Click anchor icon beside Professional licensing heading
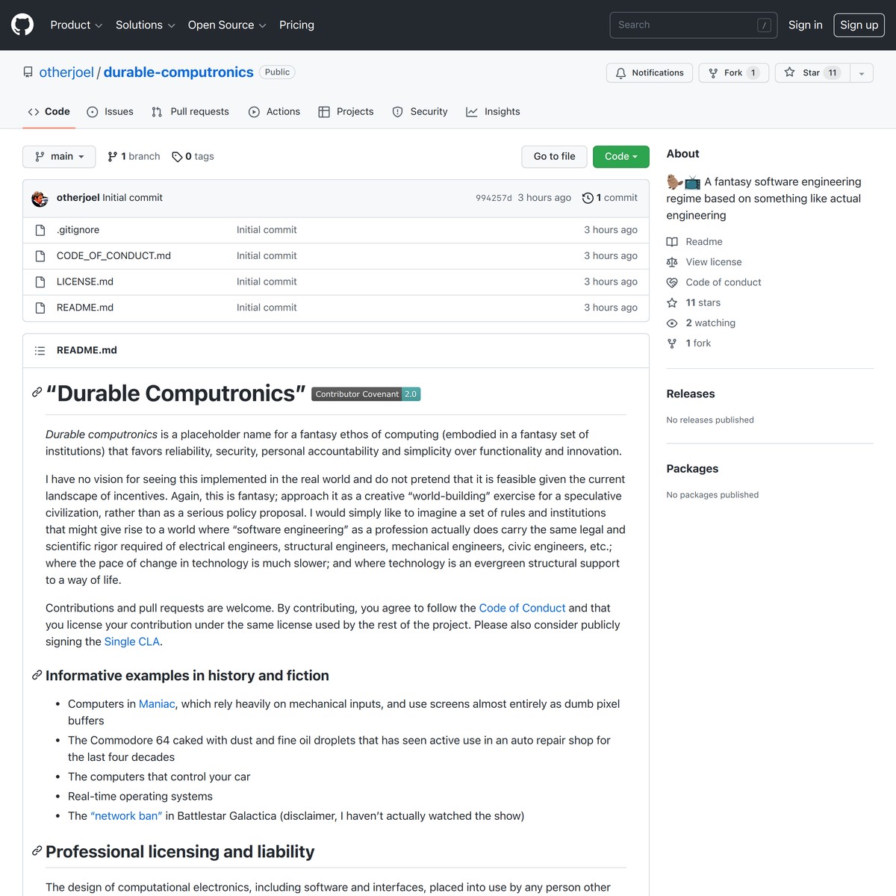The image size is (896, 896). pyautogui.click(x=37, y=851)
